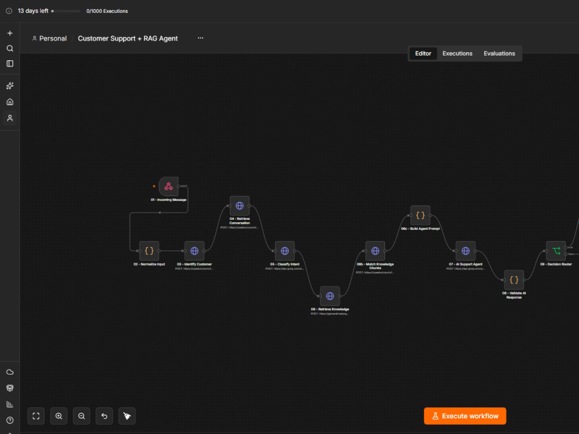Switch to the Evaluations tab
Viewport: 579px width, 434px height.
(x=499, y=53)
